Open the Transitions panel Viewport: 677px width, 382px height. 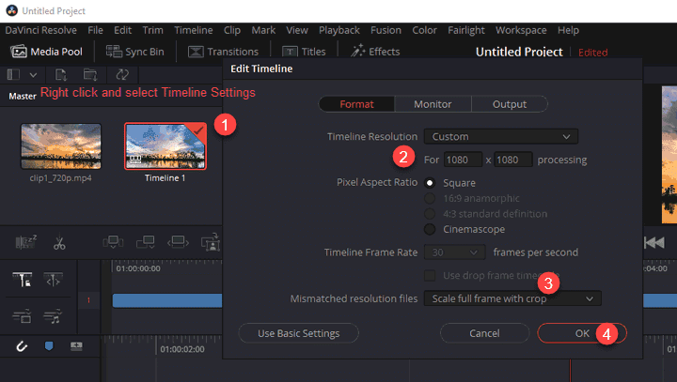coord(223,52)
